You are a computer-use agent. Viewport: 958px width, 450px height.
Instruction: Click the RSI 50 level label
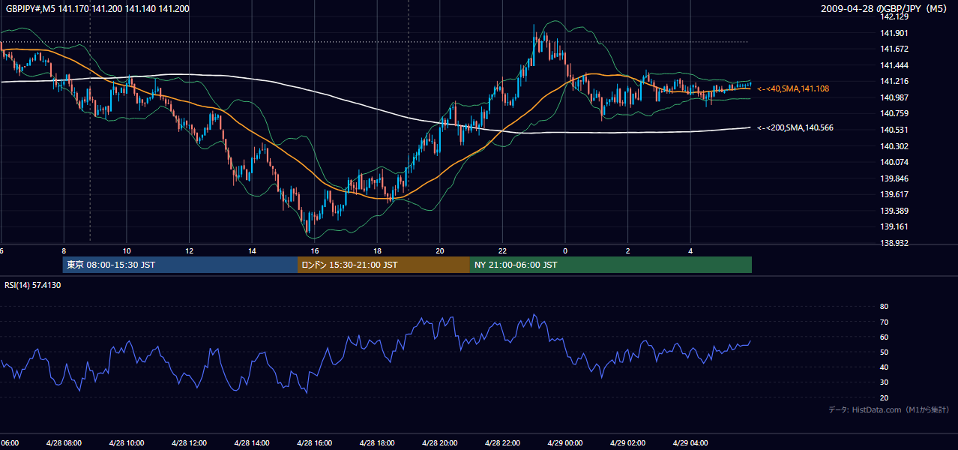tap(884, 352)
